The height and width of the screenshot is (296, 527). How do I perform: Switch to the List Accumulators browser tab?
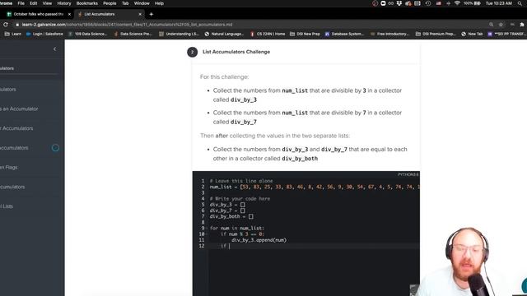tap(110, 14)
